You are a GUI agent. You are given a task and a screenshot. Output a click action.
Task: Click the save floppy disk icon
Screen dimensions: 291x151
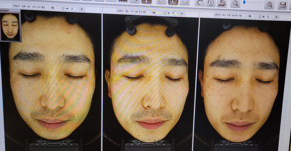click(282, 5)
